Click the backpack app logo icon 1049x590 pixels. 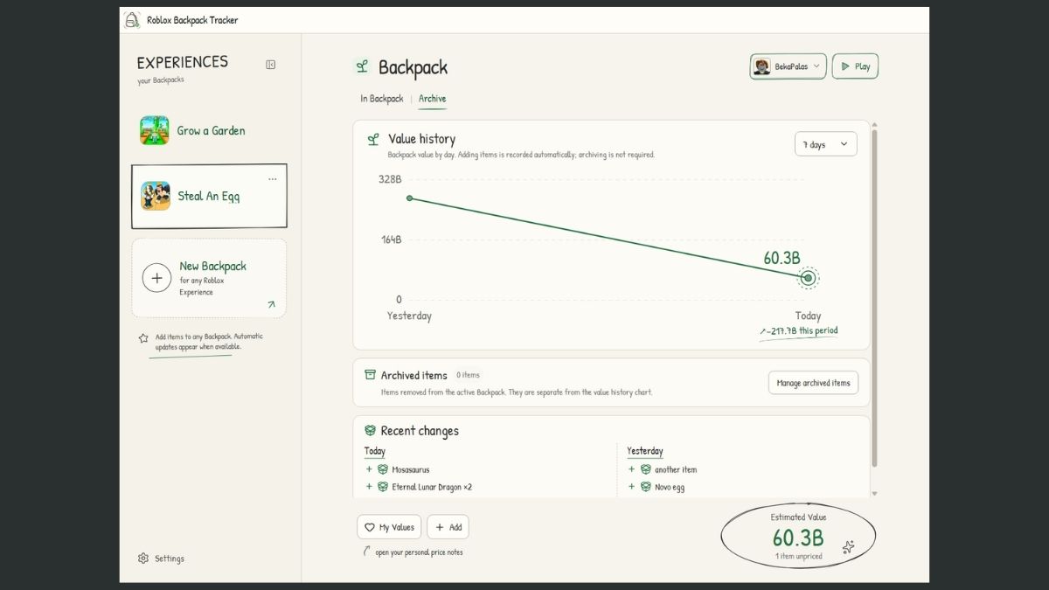[132, 19]
